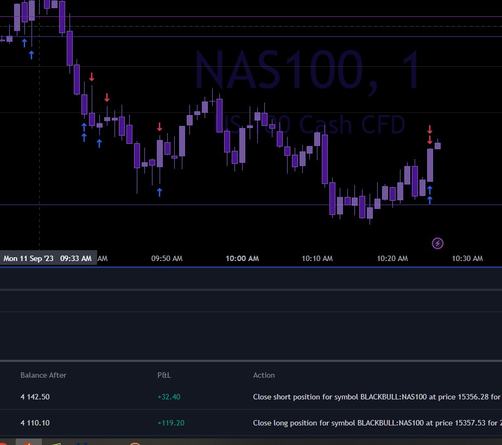Viewport: 502px width, 445px height.
Task: Click the P&L column header
Action: [164, 375]
